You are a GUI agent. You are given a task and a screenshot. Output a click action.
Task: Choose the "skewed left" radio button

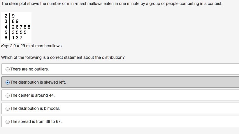[8, 82]
